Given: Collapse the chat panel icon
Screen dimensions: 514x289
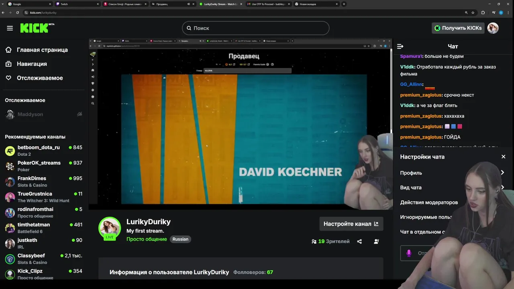Looking at the screenshot, I should [x=400, y=47].
